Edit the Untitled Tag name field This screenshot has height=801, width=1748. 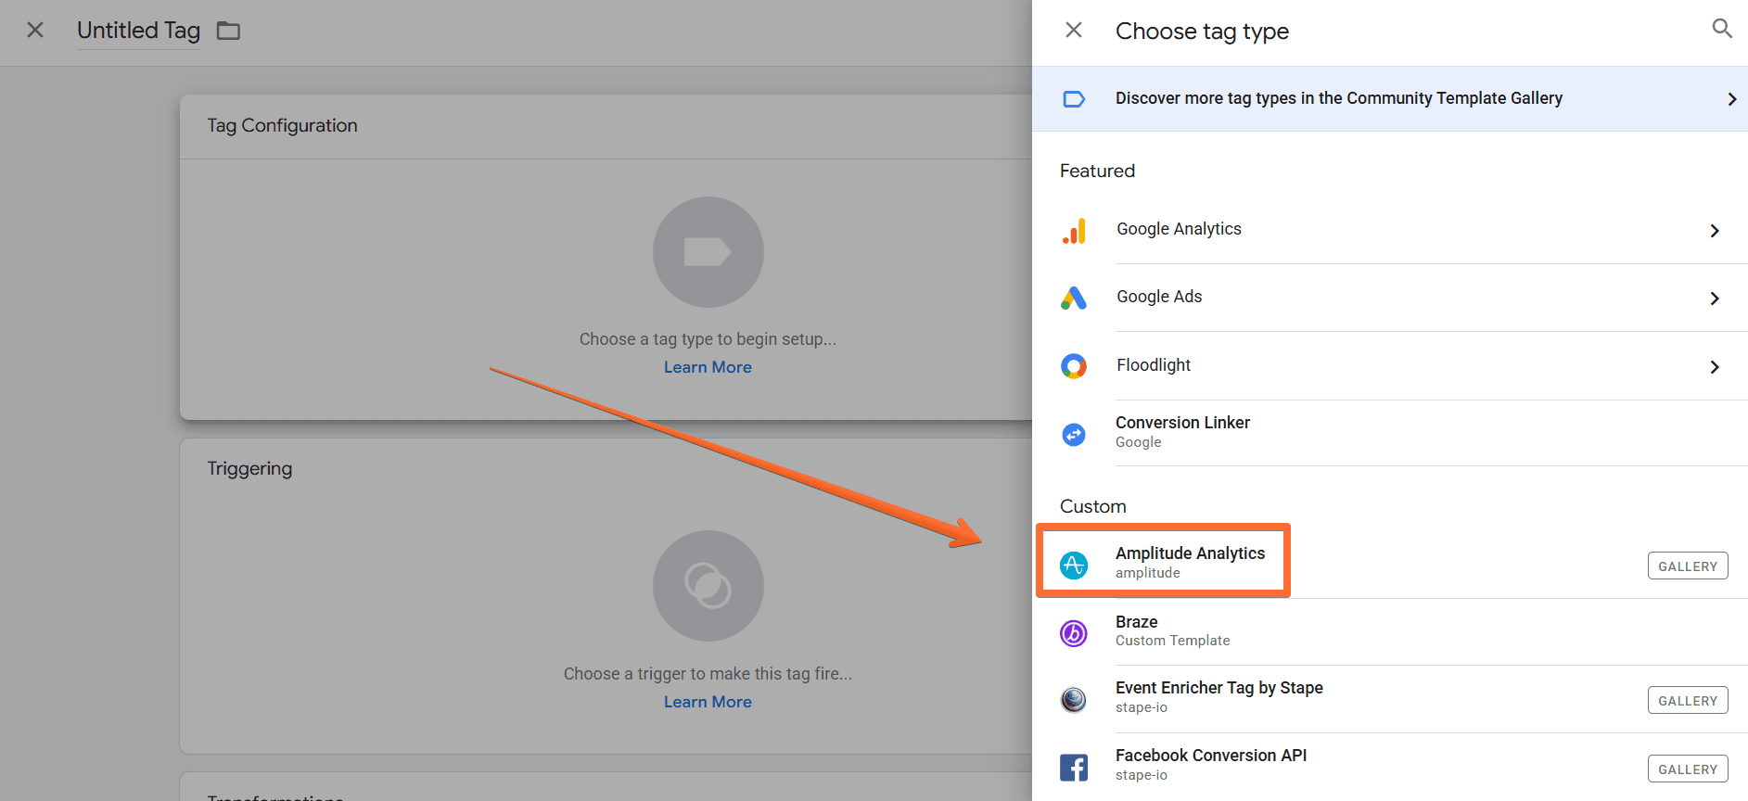(x=138, y=31)
